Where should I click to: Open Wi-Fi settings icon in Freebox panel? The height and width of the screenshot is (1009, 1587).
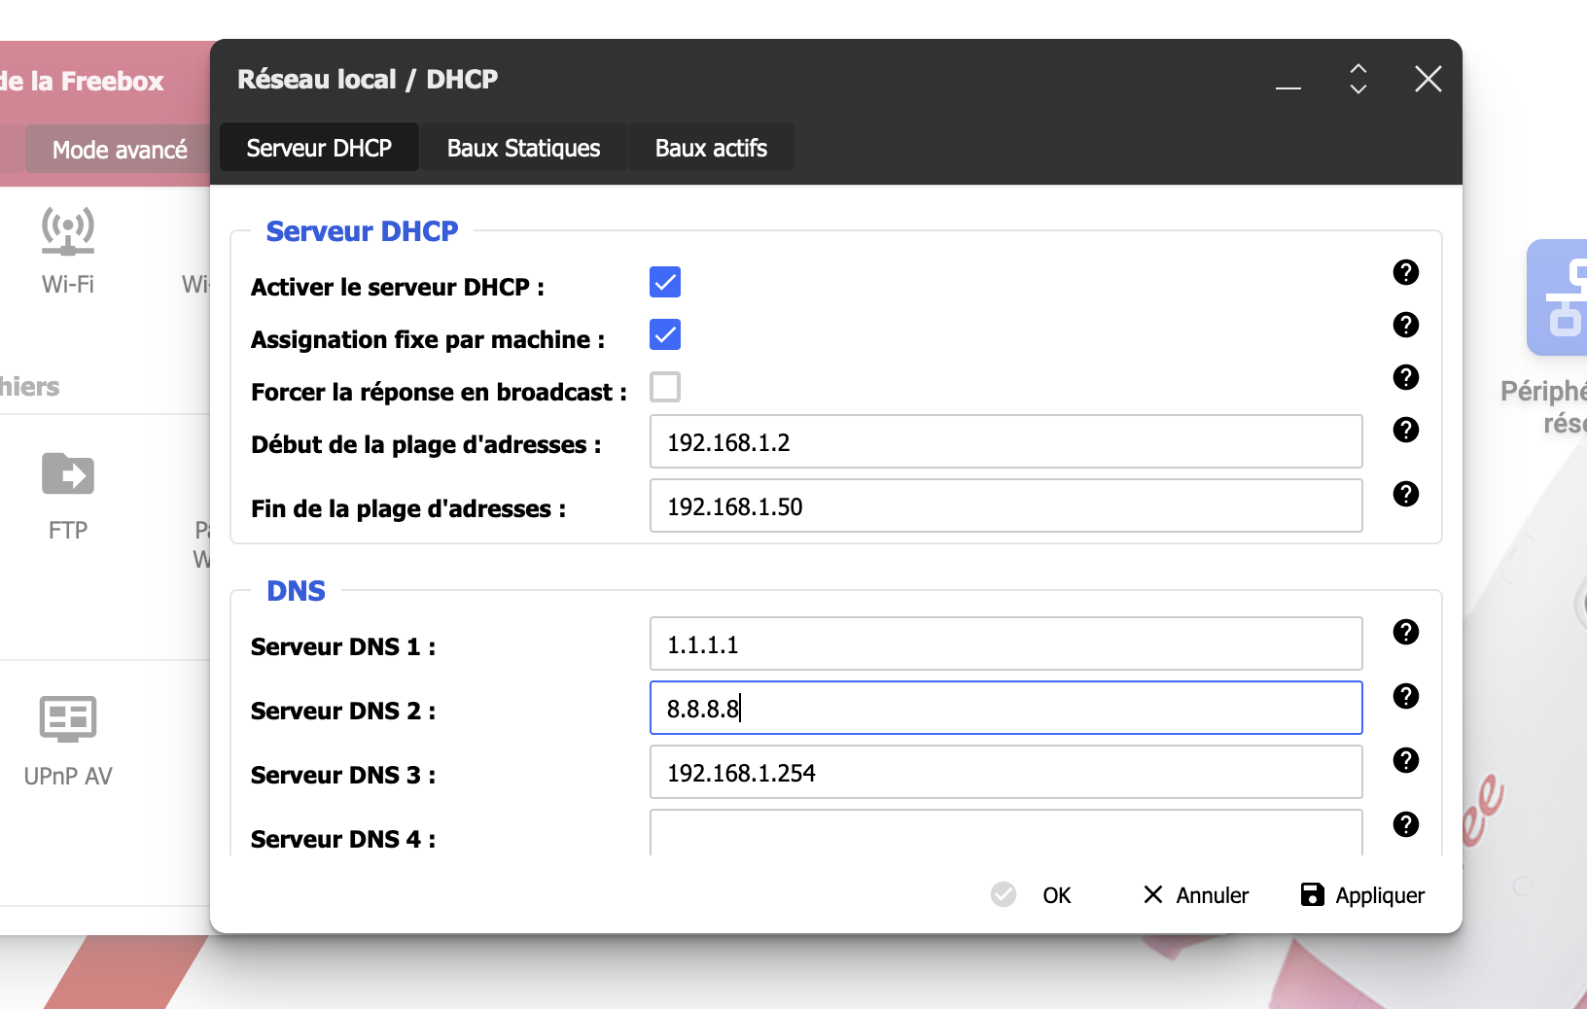click(68, 231)
